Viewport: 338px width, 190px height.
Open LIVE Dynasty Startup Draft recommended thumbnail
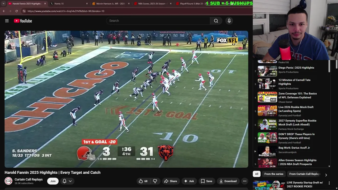click(x=269, y=185)
